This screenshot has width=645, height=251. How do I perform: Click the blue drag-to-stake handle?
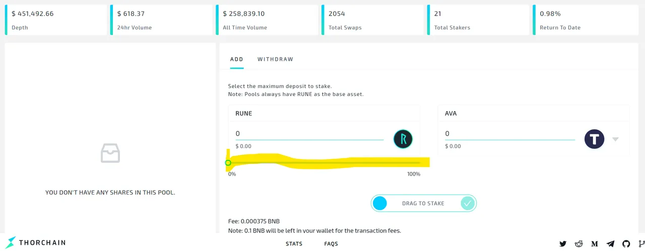point(380,203)
